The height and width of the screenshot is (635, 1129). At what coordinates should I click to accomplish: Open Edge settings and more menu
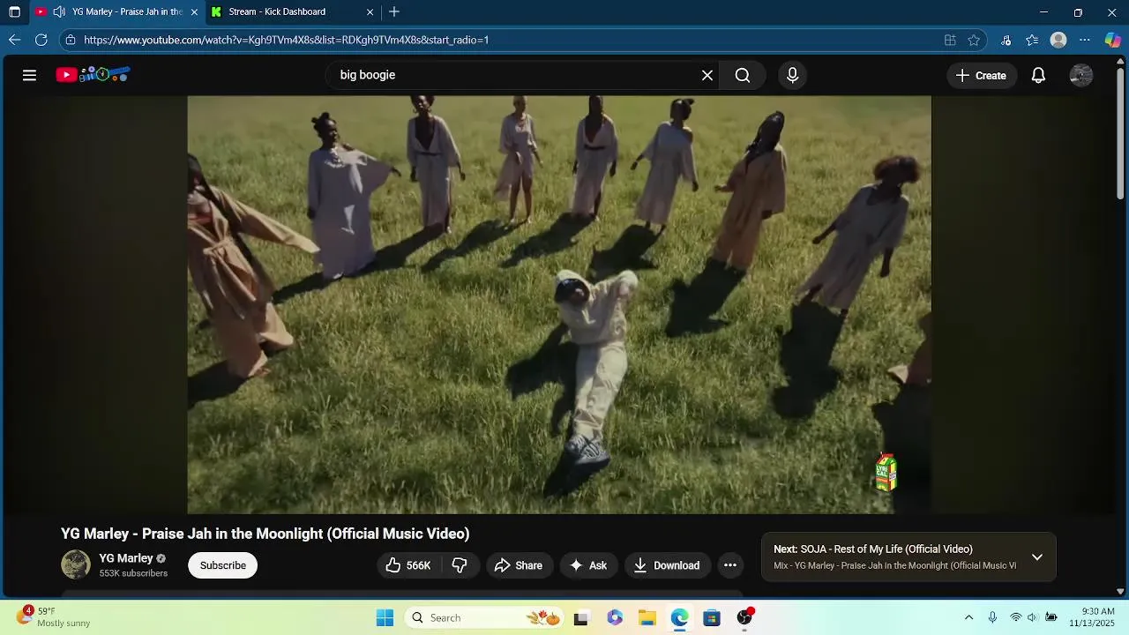point(1085,40)
